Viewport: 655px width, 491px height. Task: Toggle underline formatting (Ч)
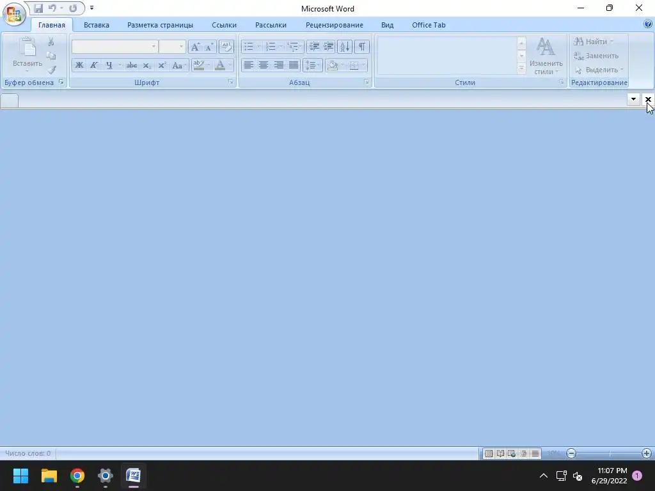[109, 65]
